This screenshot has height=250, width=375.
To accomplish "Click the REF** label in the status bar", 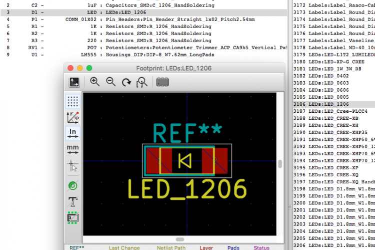I will [77, 247].
